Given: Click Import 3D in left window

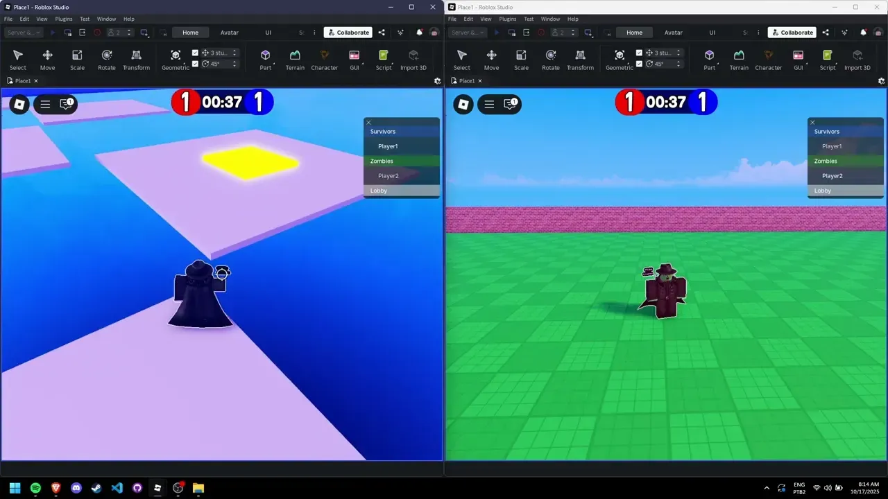Looking at the screenshot, I should tap(413, 60).
